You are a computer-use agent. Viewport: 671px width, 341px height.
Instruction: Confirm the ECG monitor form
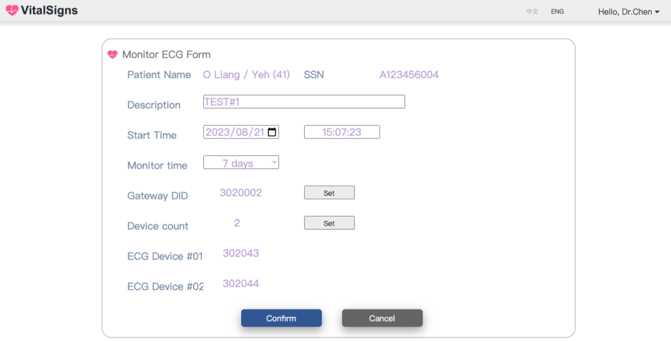click(x=281, y=318)
